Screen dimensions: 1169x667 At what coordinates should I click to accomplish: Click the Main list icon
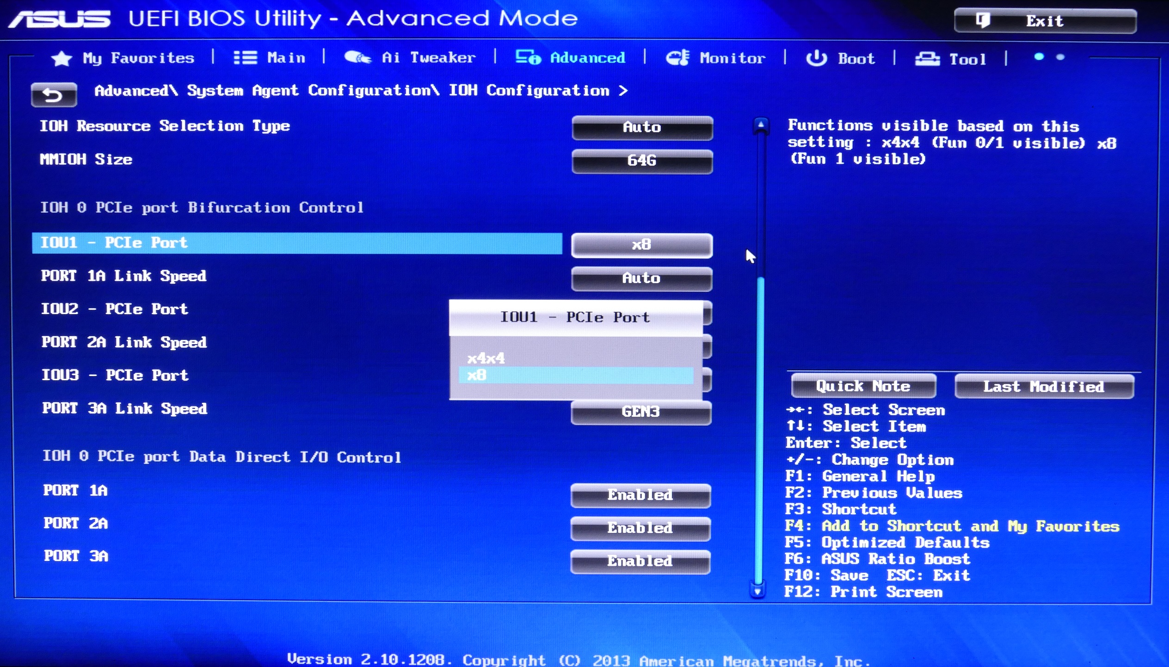point(245,58)
